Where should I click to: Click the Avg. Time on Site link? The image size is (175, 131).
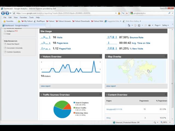(141, 43)
